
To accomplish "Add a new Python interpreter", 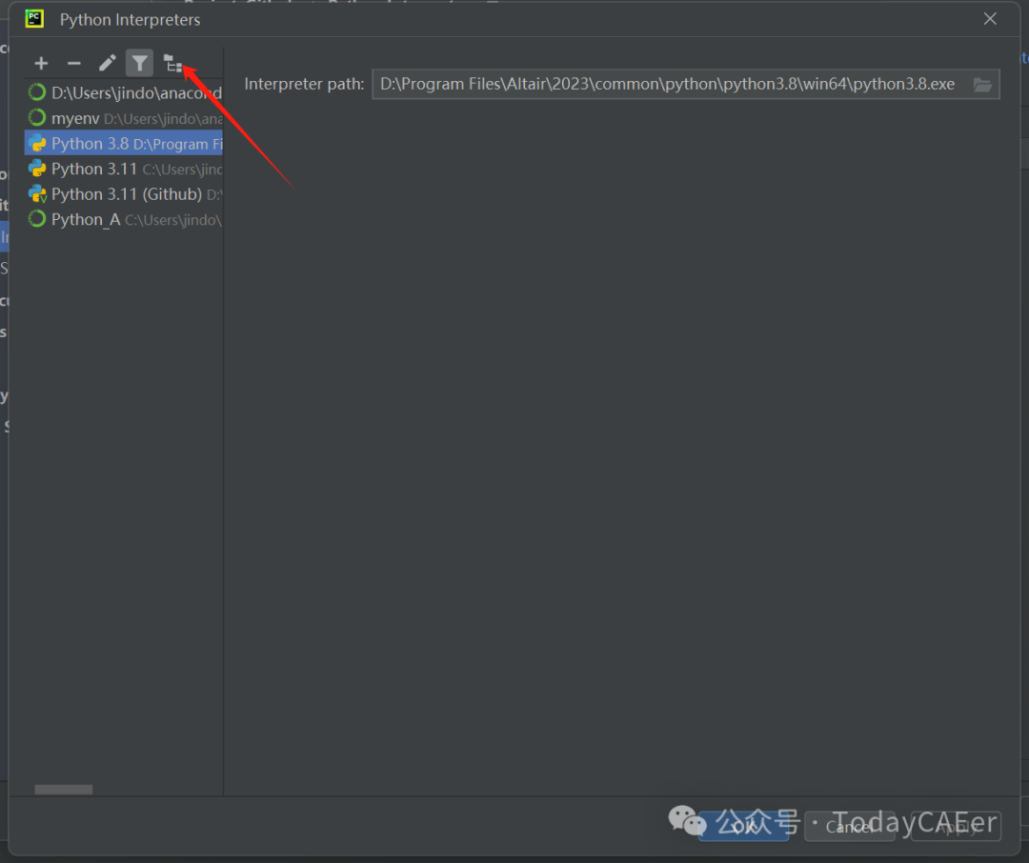I will 41,64.
